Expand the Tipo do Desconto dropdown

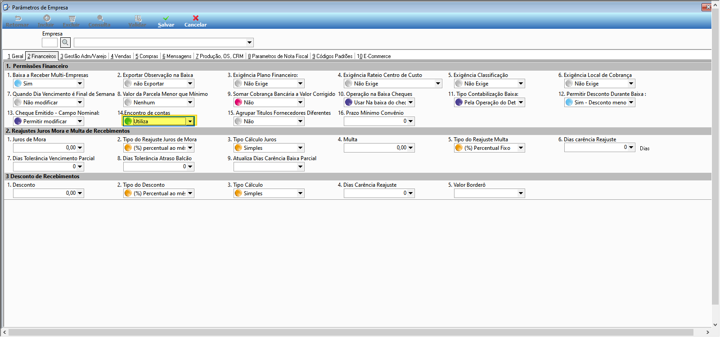pos(190,193)
